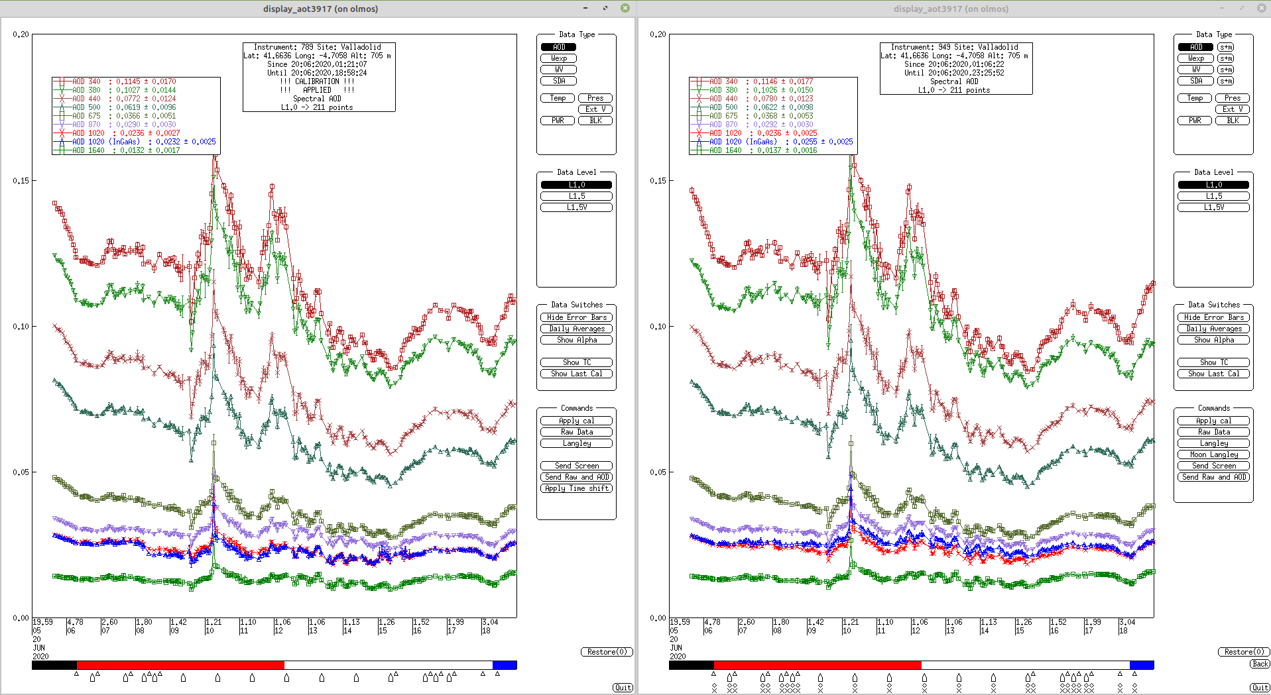Select L1.5V data level in right window
This screenshot has width=1271, height=695.
1213,207
